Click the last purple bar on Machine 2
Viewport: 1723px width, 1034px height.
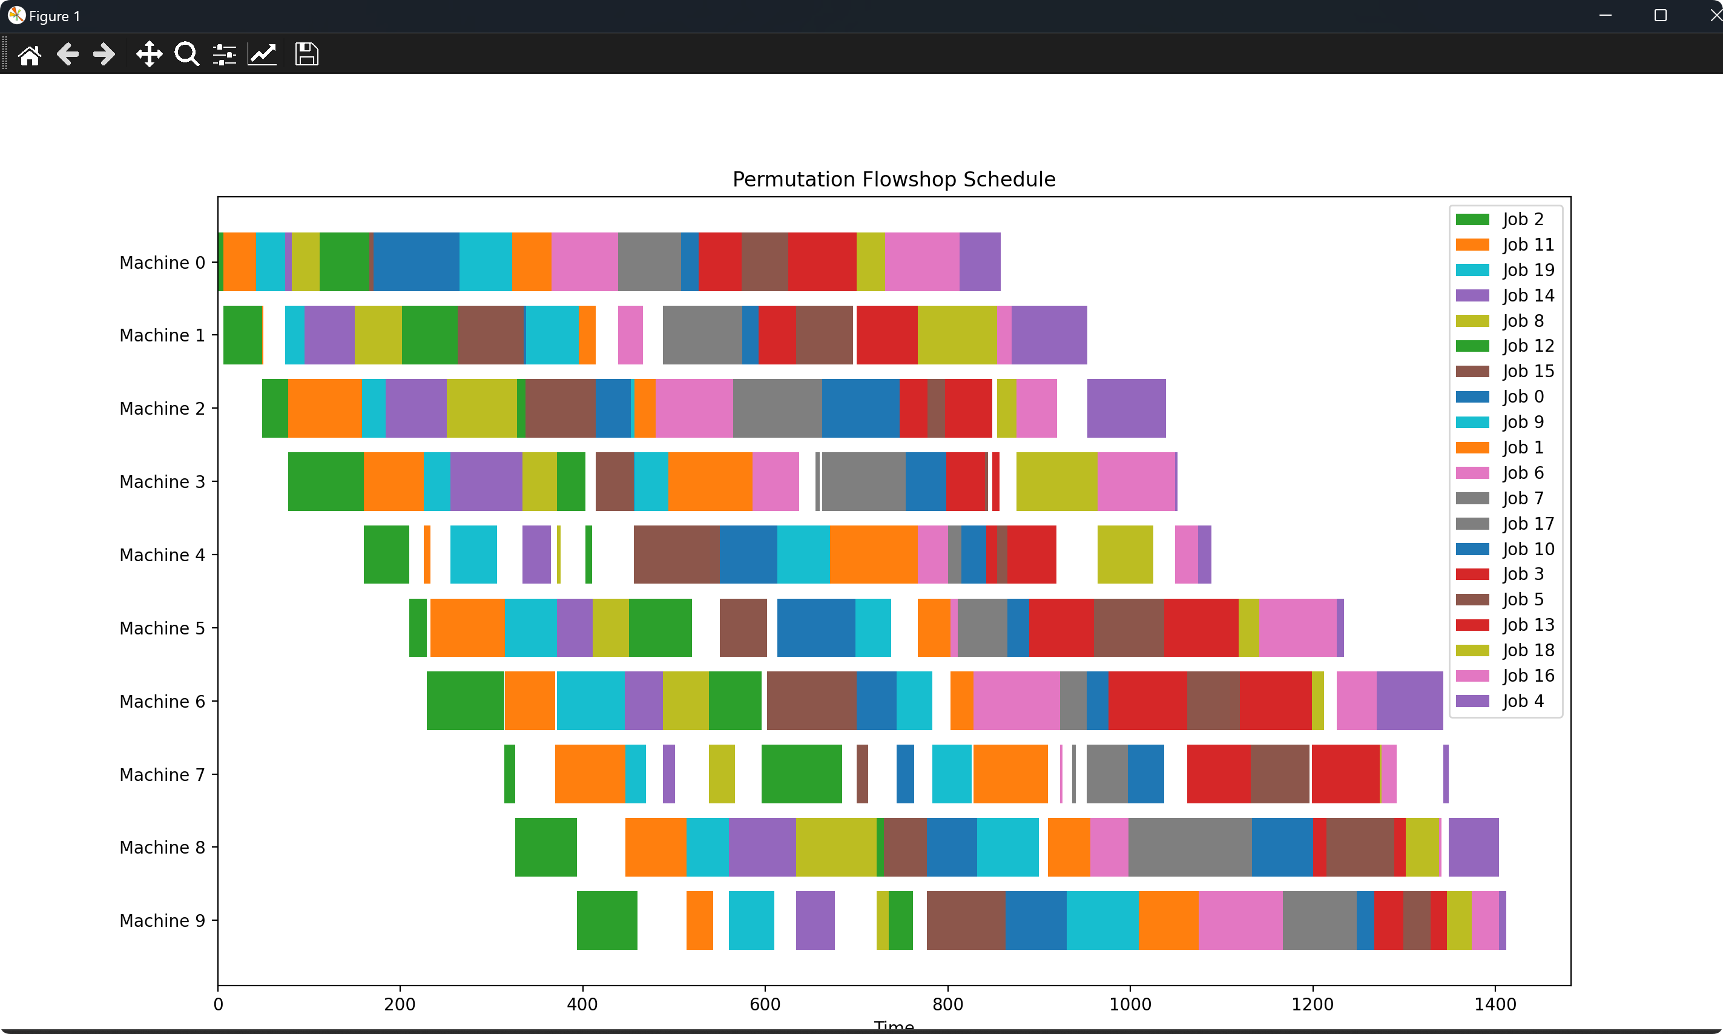point(1126,408)
